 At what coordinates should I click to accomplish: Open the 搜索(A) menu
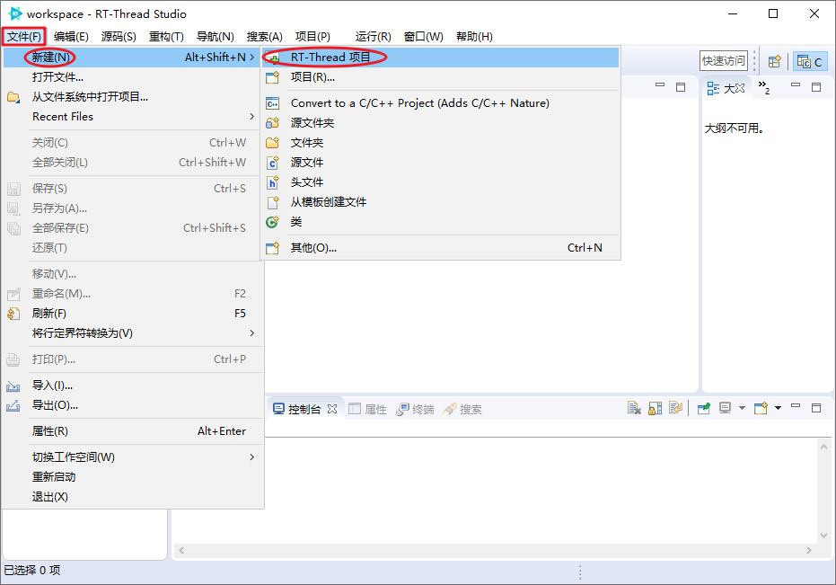click(x=264, y=36)
